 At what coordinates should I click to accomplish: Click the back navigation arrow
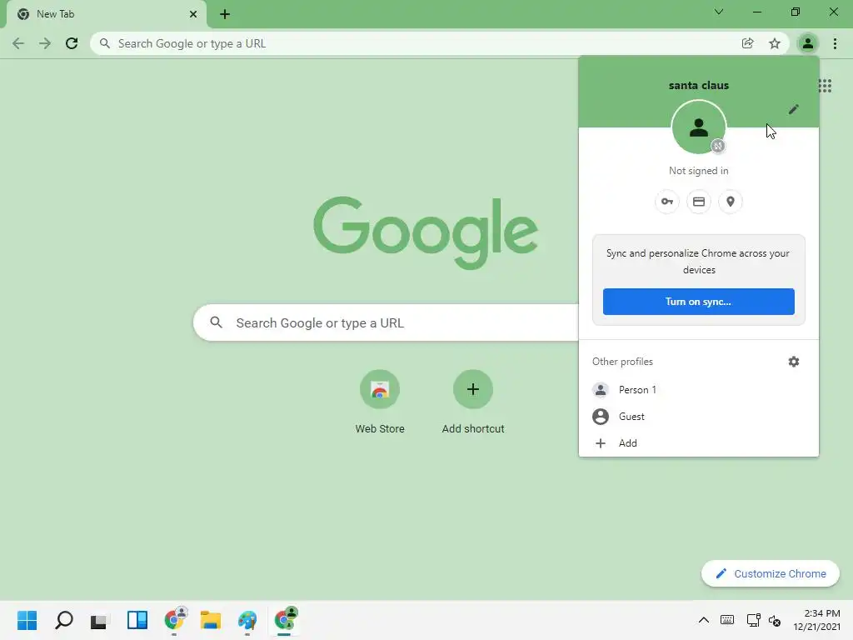18,43
